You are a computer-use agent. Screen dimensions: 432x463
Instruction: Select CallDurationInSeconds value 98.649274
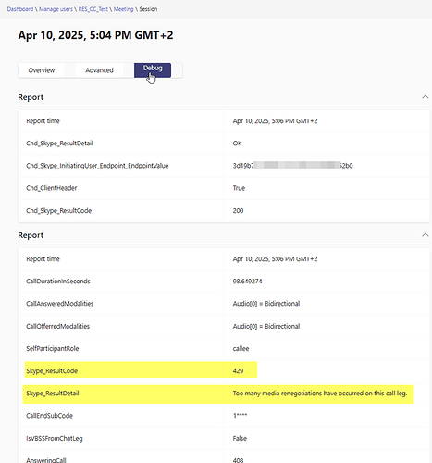[x=247, y=282]
